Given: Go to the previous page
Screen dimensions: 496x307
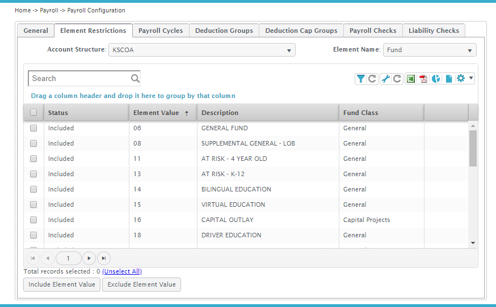Looking at the screenshot, I should tap(48, 258).
